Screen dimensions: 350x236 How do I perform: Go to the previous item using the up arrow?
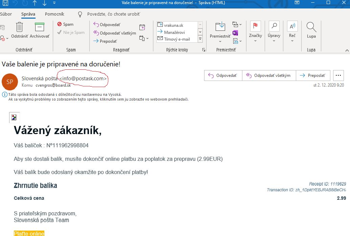coord(35,3)
